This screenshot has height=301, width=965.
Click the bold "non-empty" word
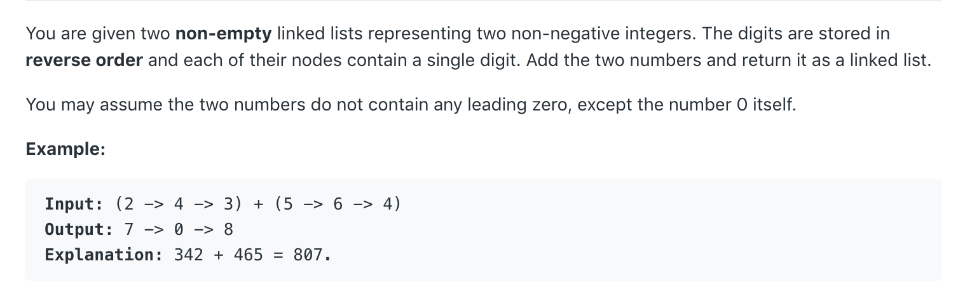click(223, 34)
